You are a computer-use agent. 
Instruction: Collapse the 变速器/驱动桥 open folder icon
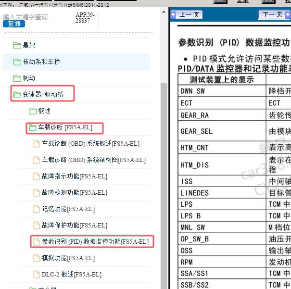click(x=17, y=95)
